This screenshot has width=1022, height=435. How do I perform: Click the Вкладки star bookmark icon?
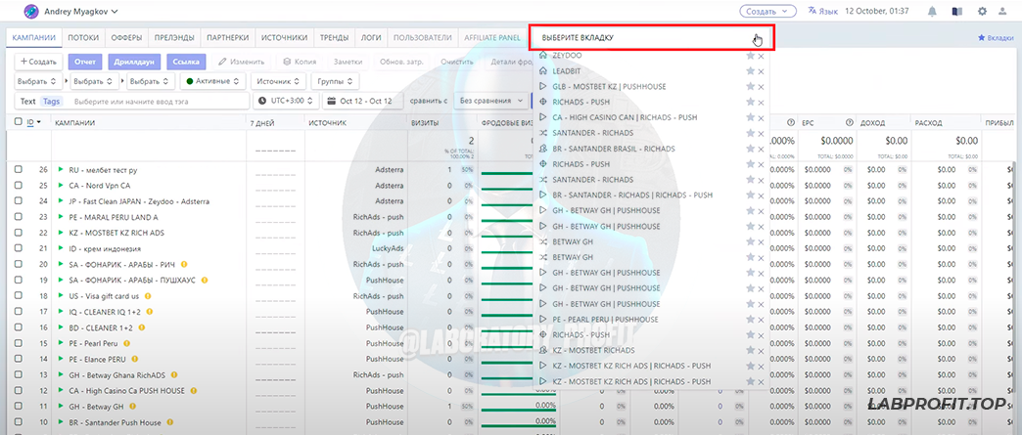[982, 38]
